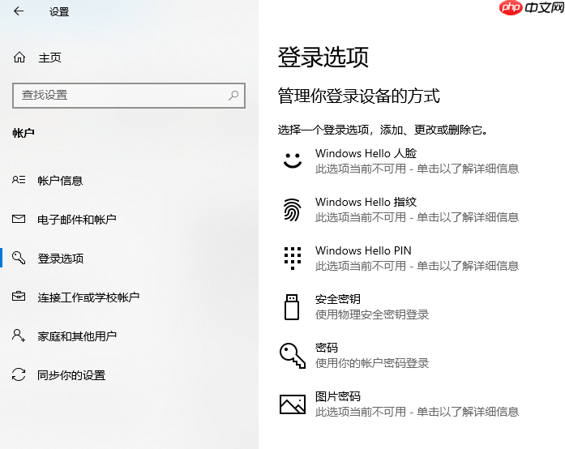The image size is (565, 449).
Task: Click the USB key icon for 安全密钥
Action: click(292, 307)
